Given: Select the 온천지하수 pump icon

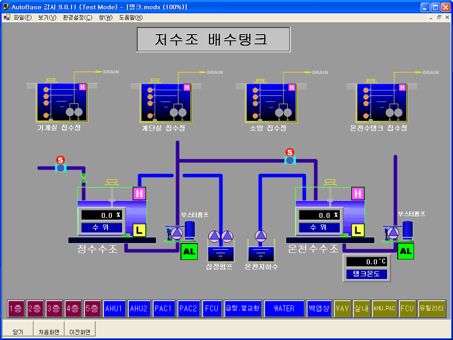Looking at the screenshot, I should (261, 236).
